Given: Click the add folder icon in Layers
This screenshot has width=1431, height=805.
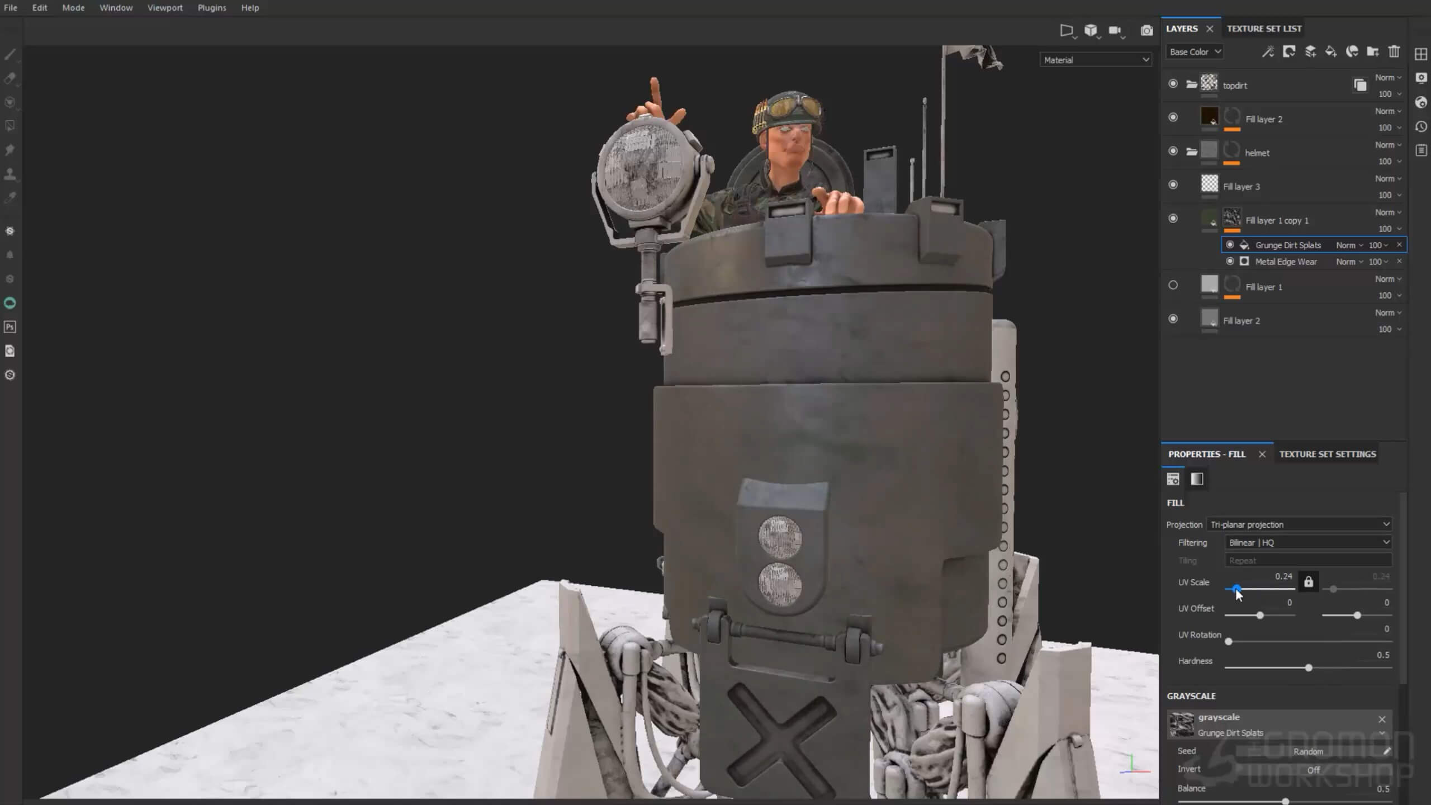Looking at the screenshot, I should pyautogui.click(x=1372, y=52).
